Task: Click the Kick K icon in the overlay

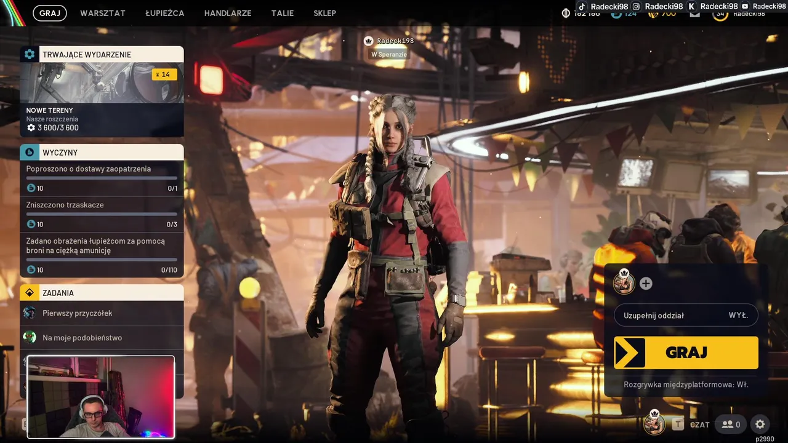Action: [x=691, y=6]
